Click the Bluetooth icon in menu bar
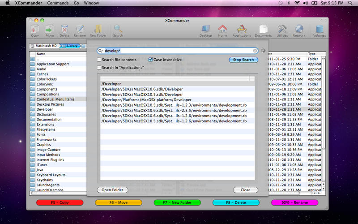The image size is (358, 224). point(289,3)
